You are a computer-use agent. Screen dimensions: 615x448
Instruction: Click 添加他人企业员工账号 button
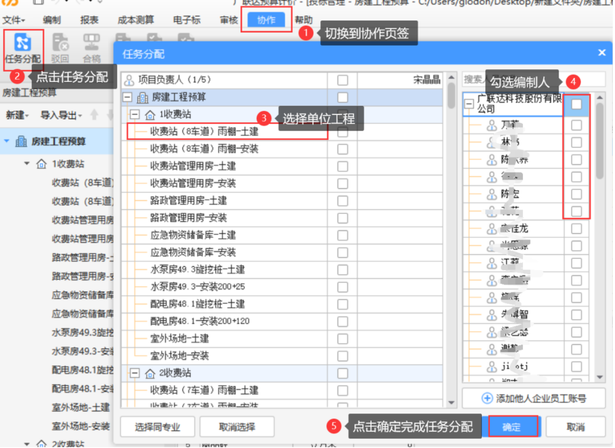coord(534,398)
